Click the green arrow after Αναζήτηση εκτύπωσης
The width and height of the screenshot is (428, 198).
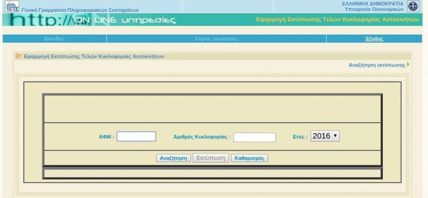pos(408,64)
